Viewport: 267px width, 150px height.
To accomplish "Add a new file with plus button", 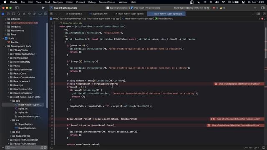I will click(3, 147).
